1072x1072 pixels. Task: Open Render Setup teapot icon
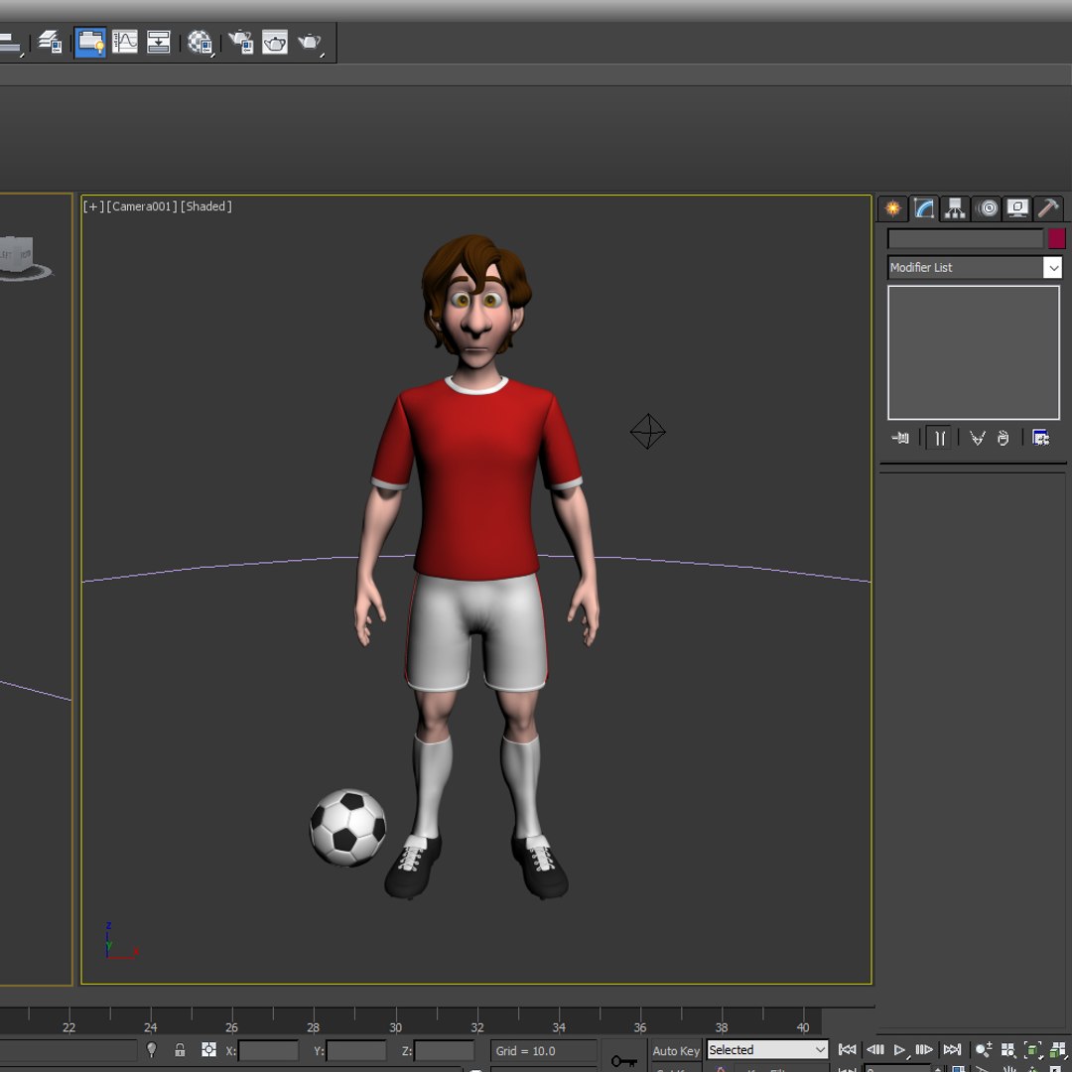pyautogui.click(x=240, y=43)
